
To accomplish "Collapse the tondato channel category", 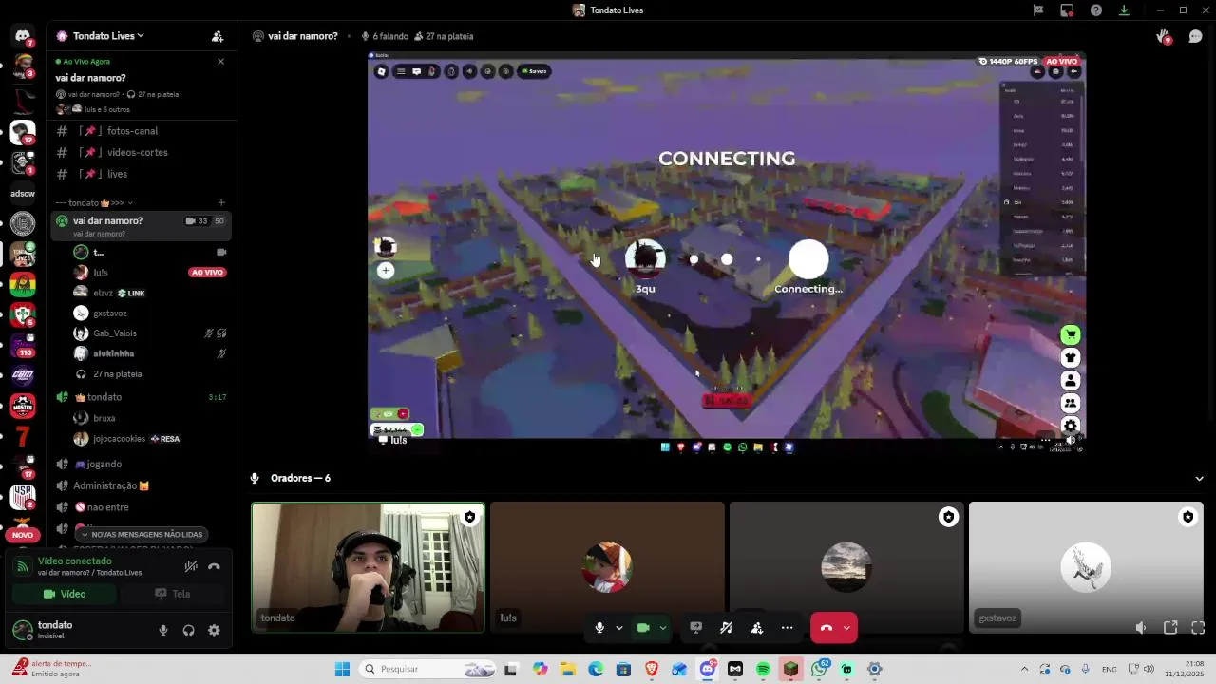I will (94, 203).
